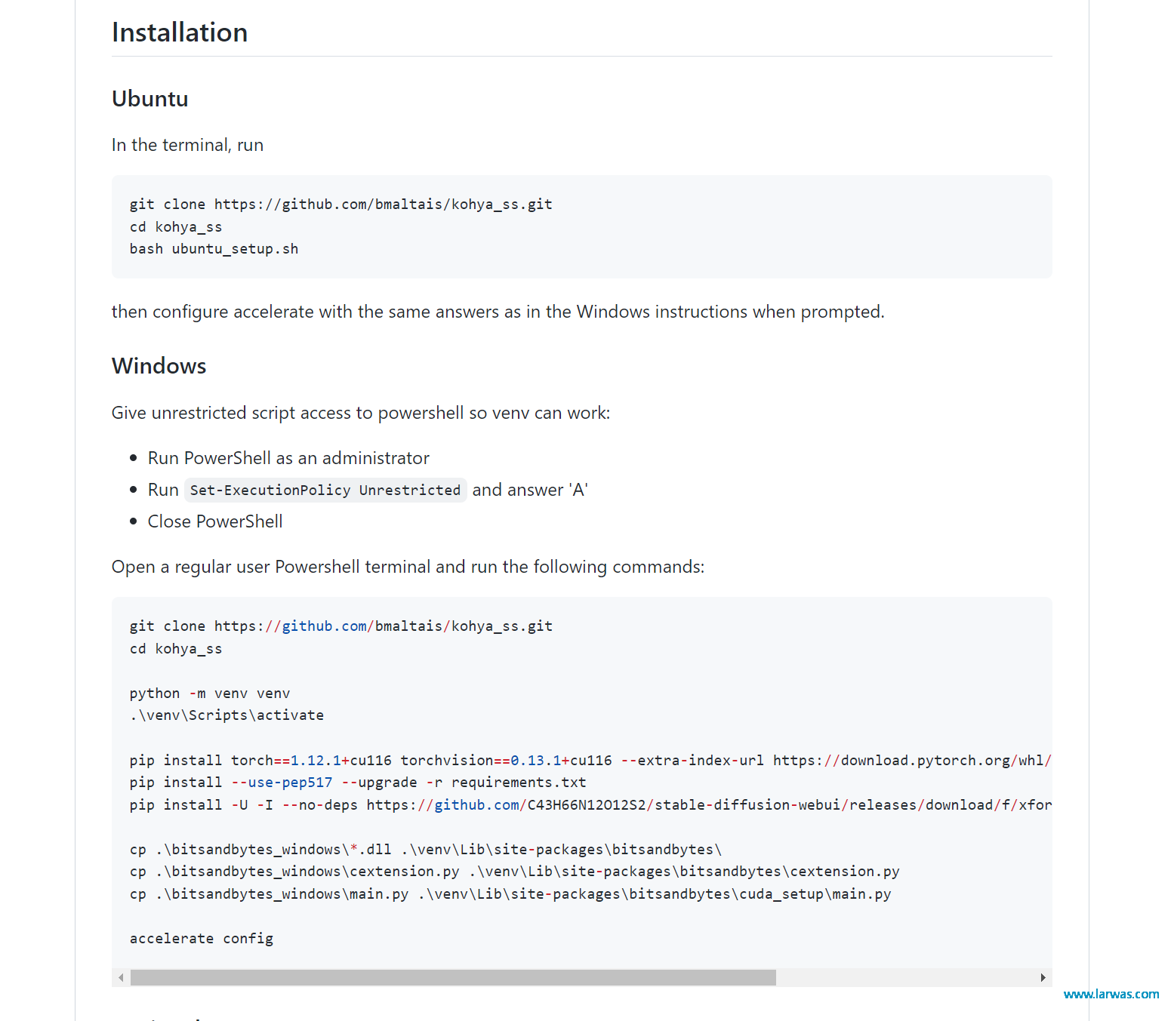Click the Installation heading
1174x1021 pixels.
tap(180, 32)
